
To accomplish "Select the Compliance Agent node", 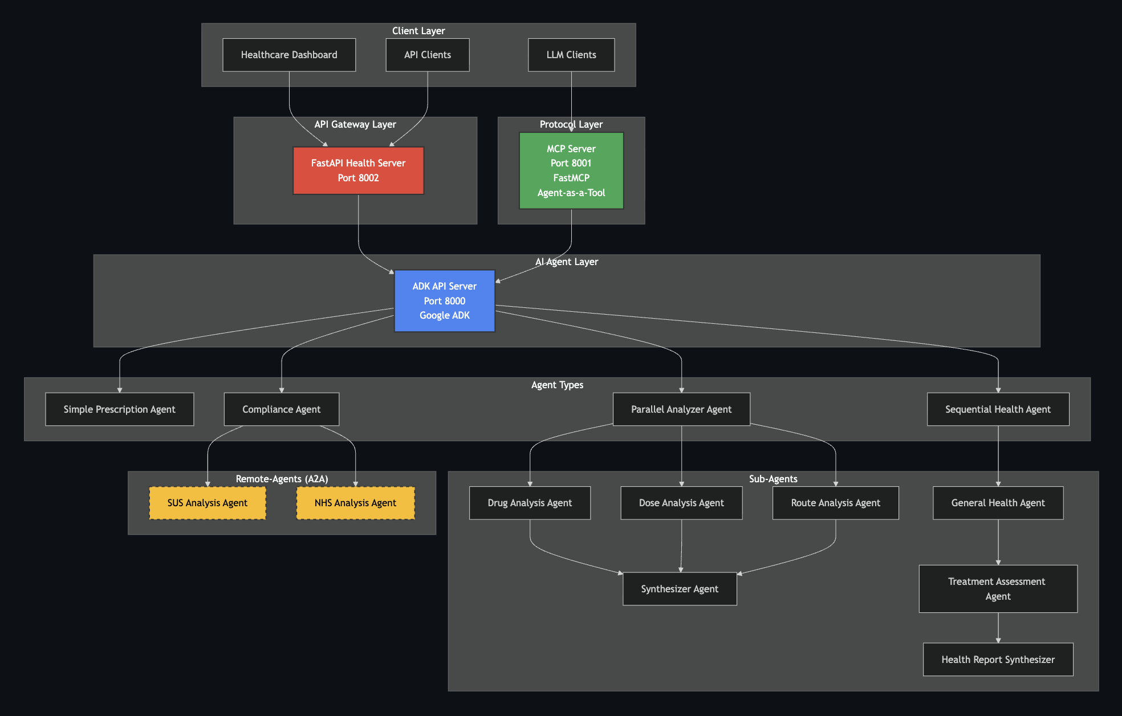I will (282, 409).
